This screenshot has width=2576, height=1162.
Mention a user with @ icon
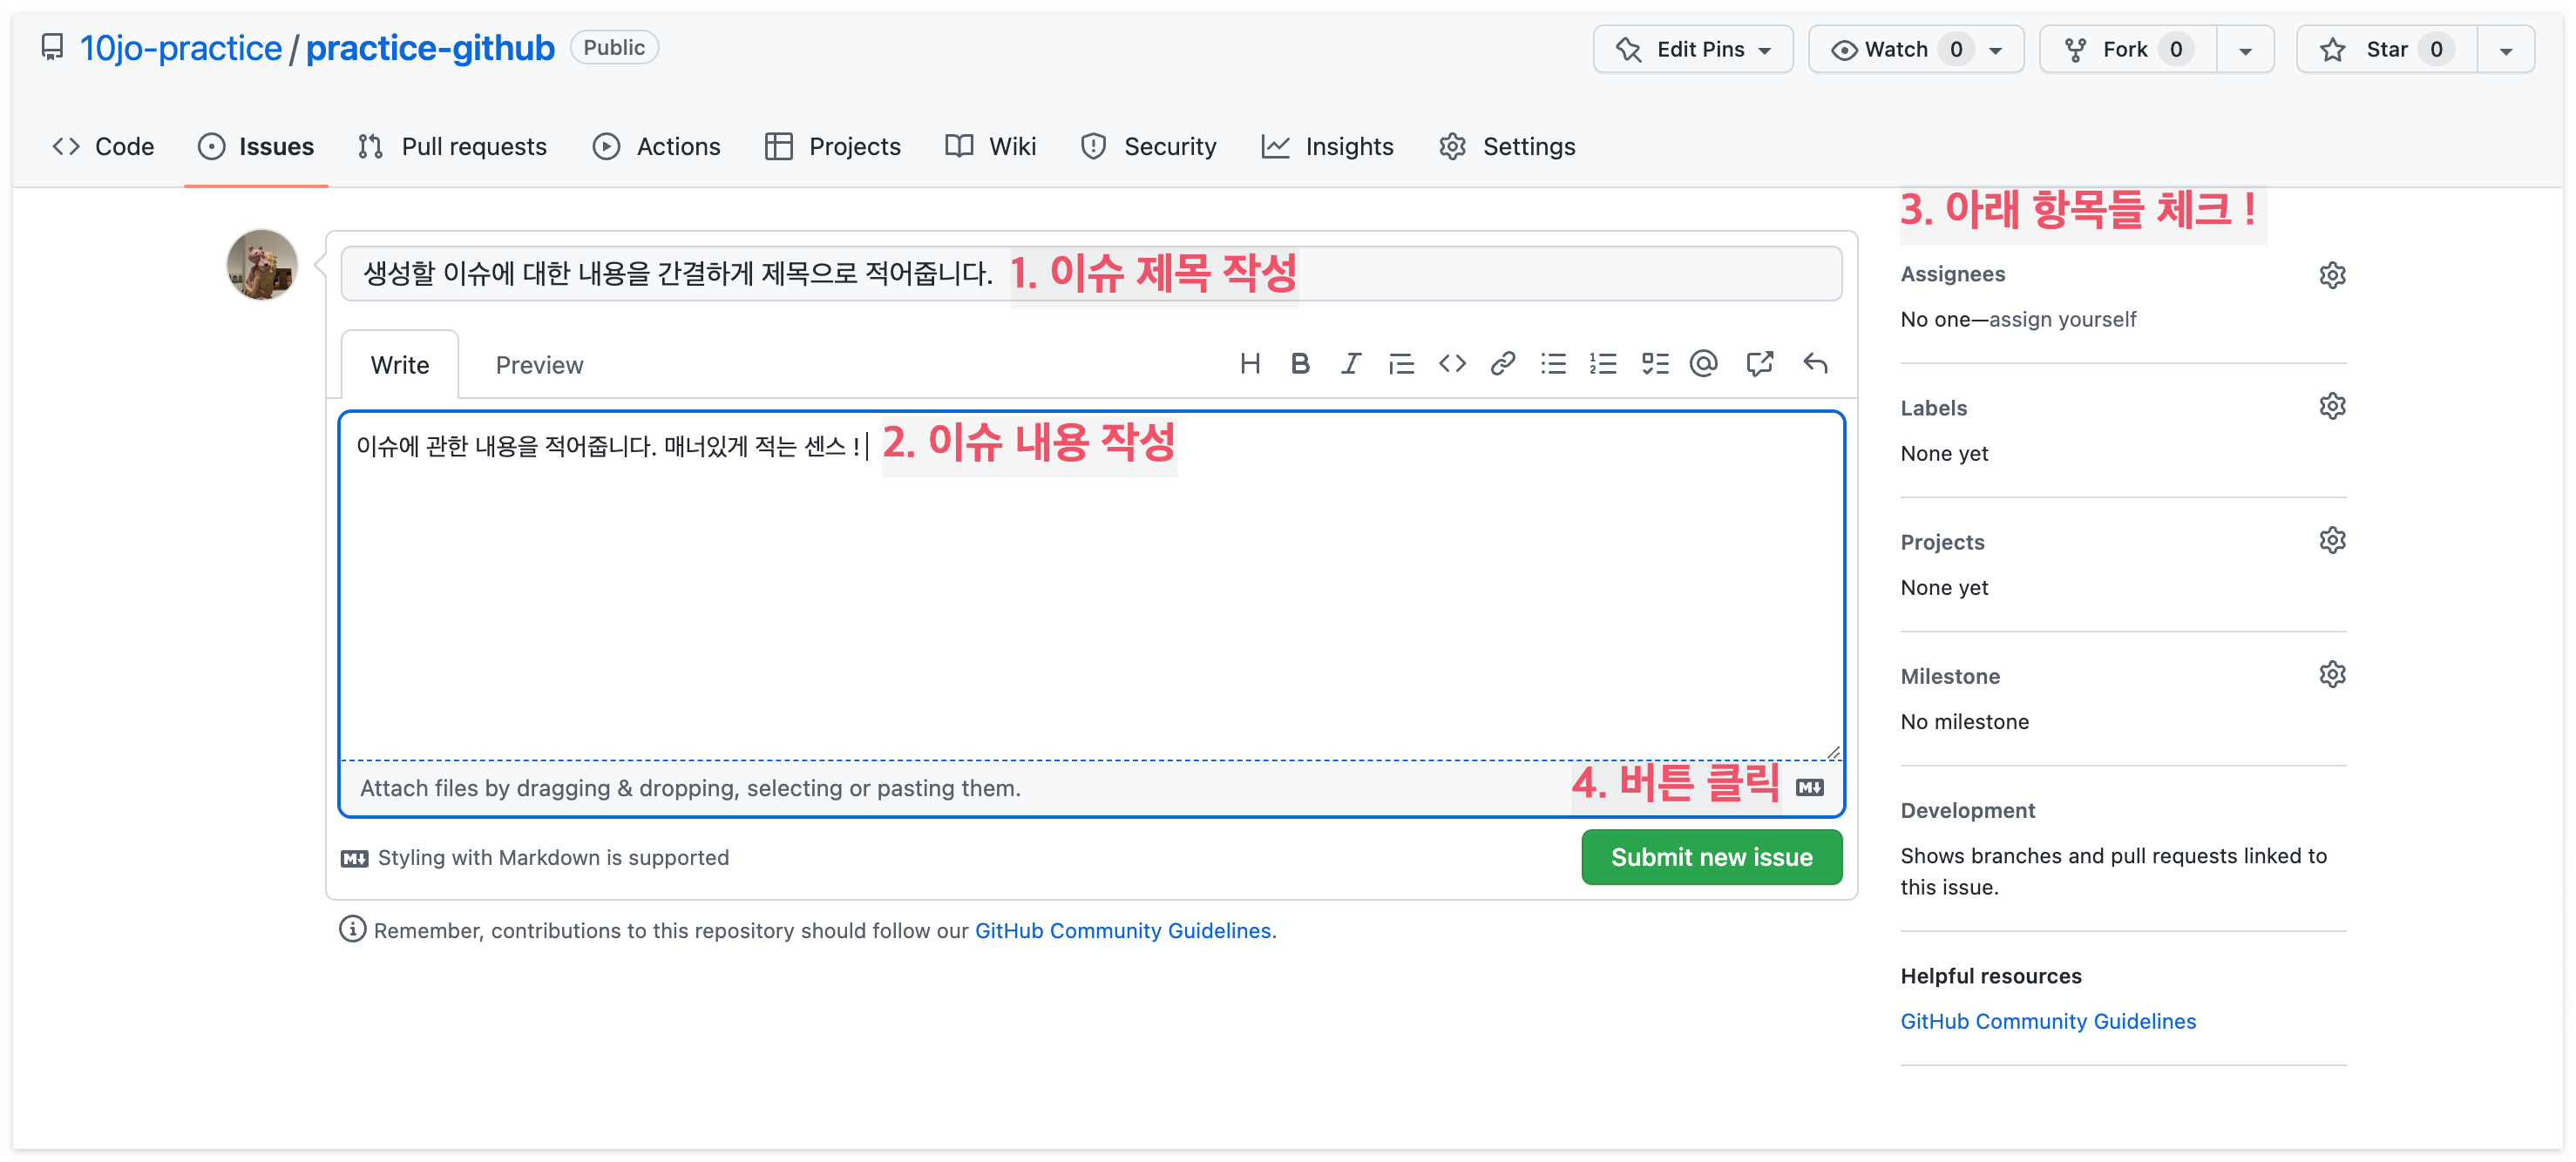click(1703, 364)
